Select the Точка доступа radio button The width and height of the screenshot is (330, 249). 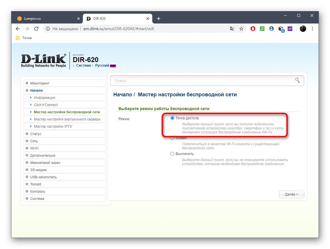[172, 118]
